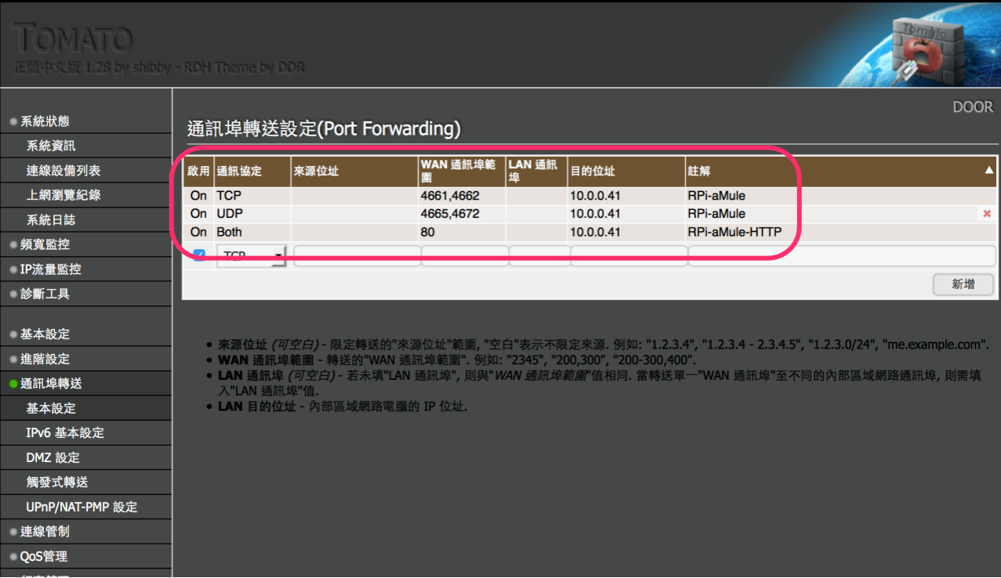Click the RPi-aMule description in the TCP row
Image resolution: width=1001 pixels, height=578 pixels.
click(842, 196)
